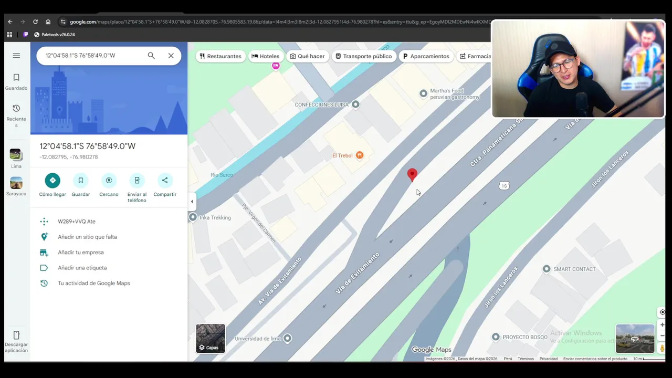Viewport: 672px width, 378px height.
Task: Click the Pegman Street View icon
Action: coord(663,348)
